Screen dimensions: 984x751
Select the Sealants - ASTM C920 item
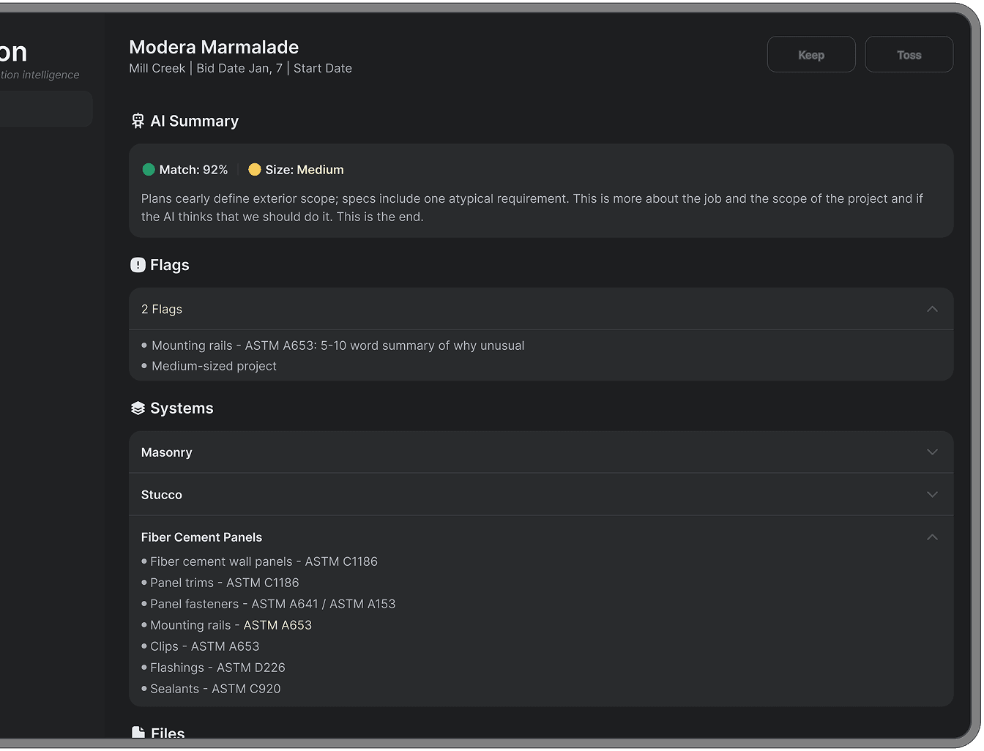coord(215,689)
